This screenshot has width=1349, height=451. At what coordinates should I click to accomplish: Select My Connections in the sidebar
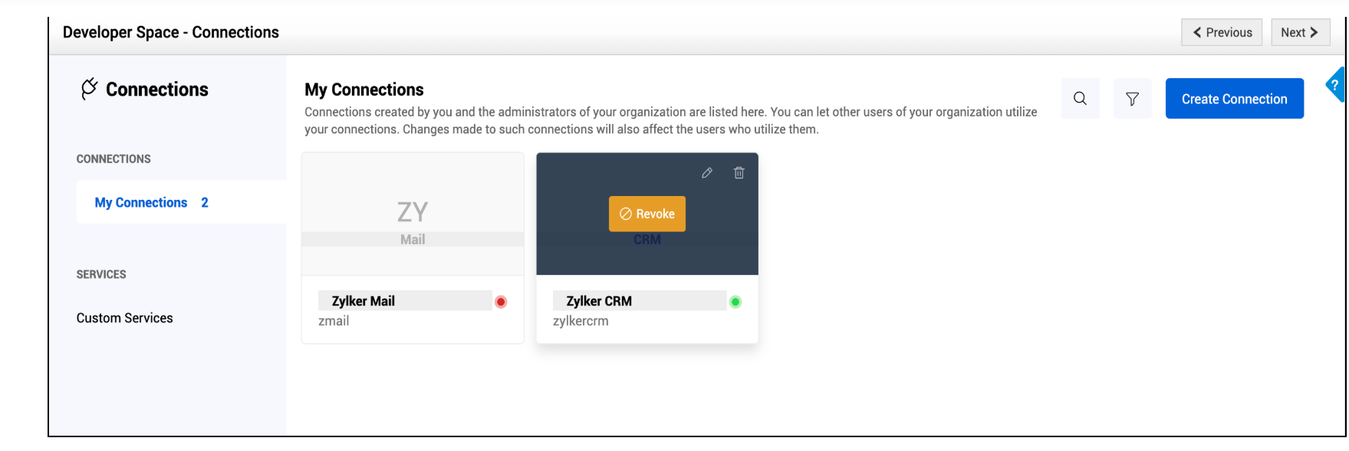point(141,202)
